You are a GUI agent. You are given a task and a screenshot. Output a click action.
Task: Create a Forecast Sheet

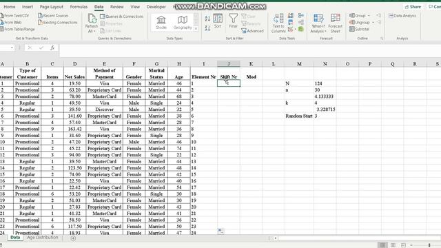click(x=336, y=23)
